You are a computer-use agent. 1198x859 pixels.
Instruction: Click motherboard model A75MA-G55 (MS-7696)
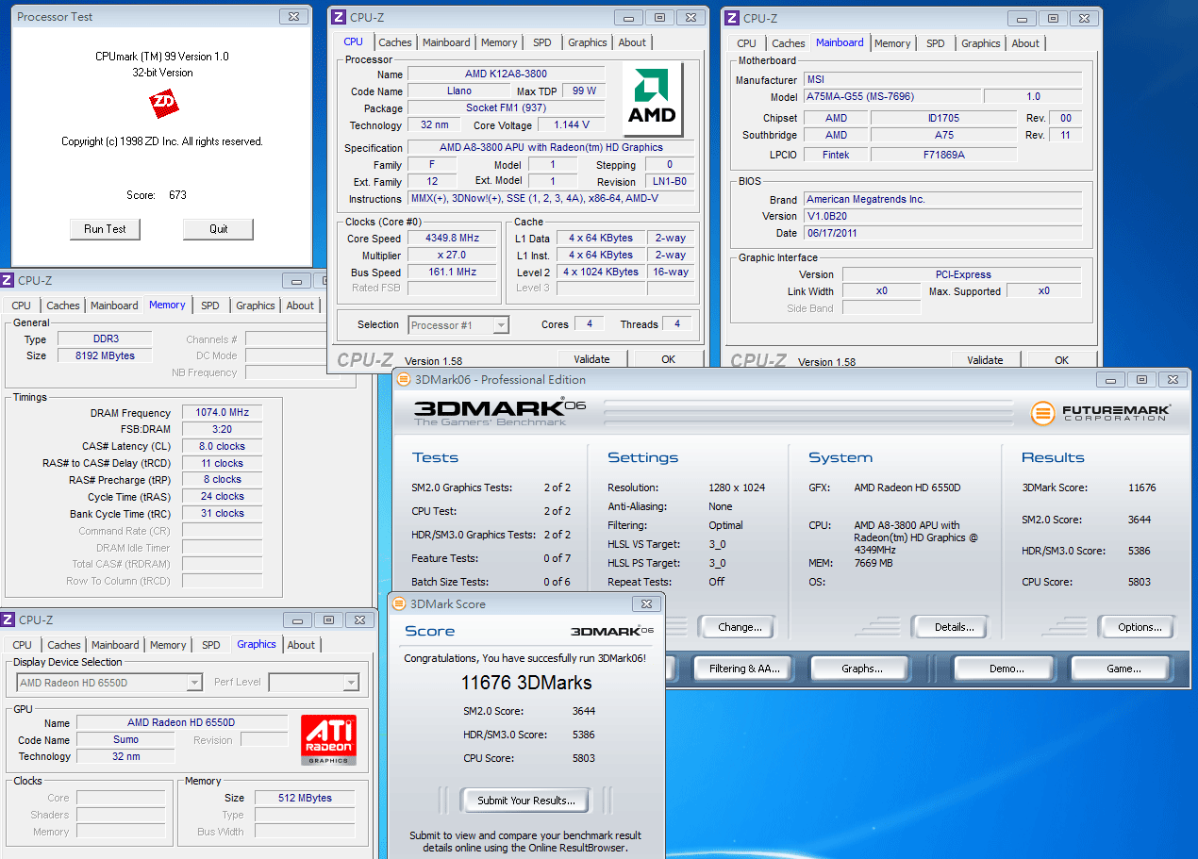(890, 96)
